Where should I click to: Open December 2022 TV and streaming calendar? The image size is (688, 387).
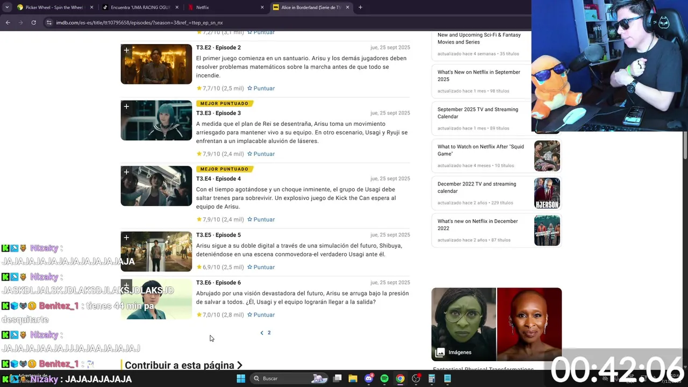point(477,187)
